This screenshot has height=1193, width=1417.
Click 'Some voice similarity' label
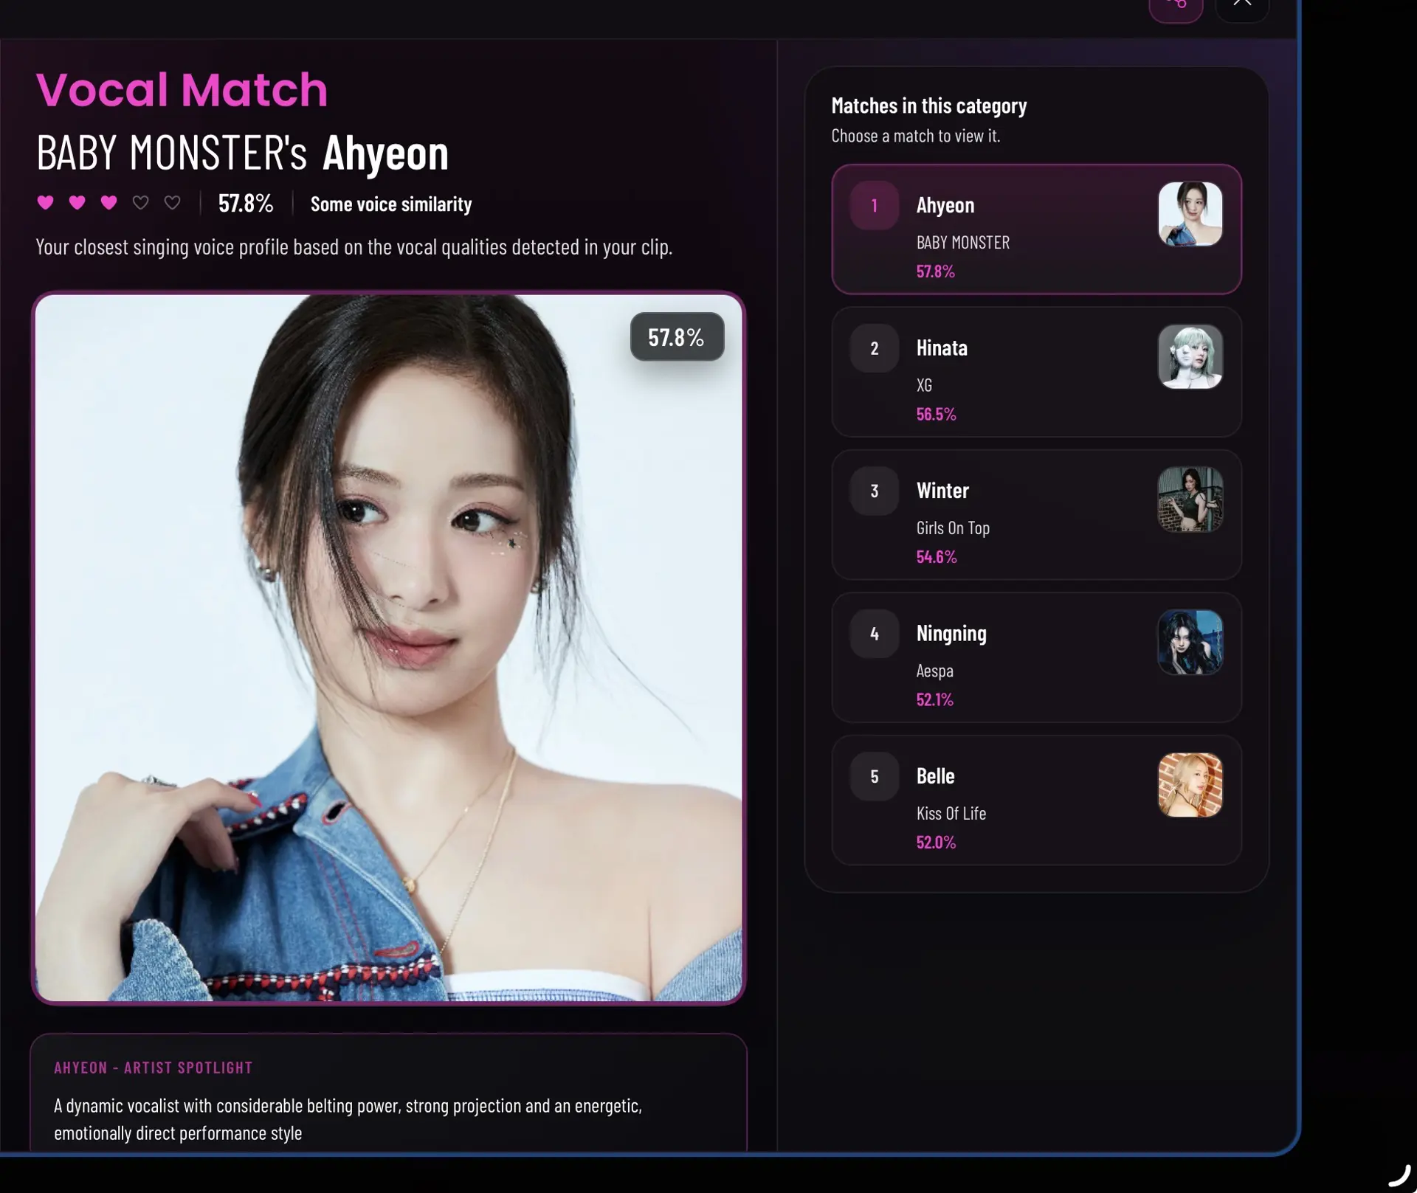pos(391,204)
